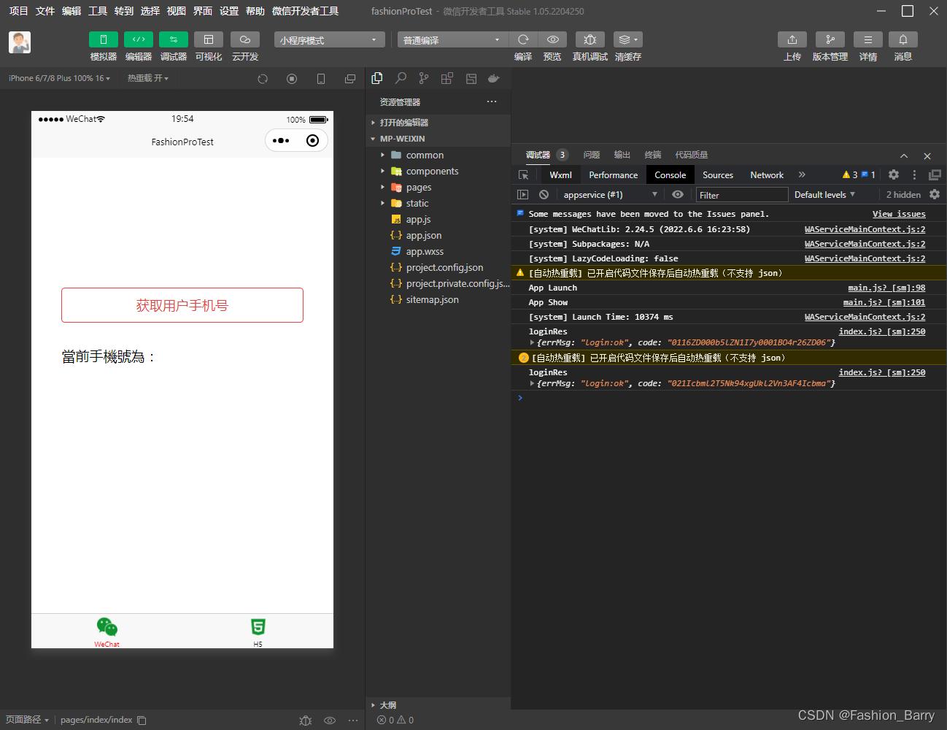The width and height of the screenshot is (947, 730).
Task: Open the Default levels dropdown
Action: (x=824, y=195)
